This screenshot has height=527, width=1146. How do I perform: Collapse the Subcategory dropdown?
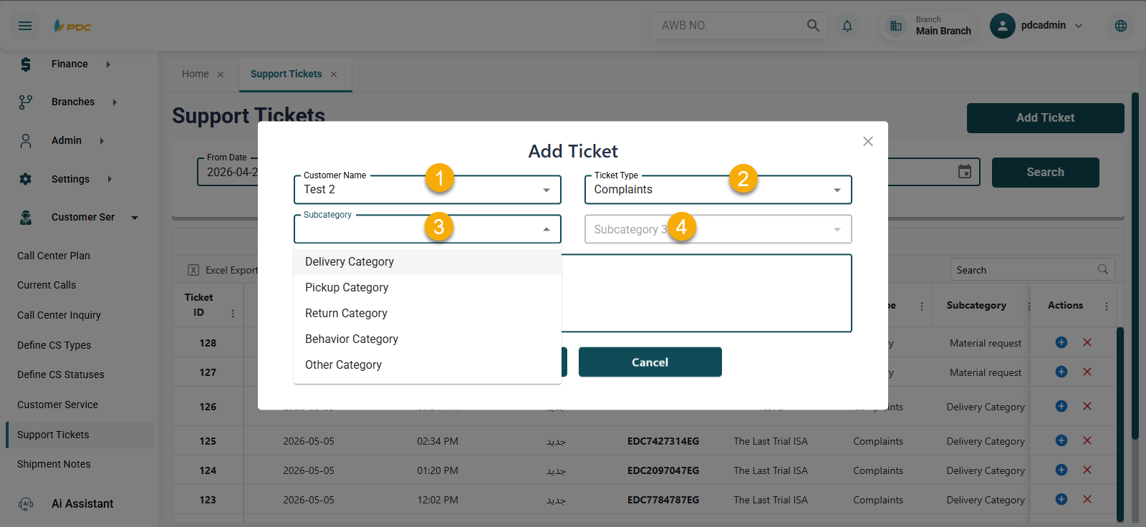[546, 229]
